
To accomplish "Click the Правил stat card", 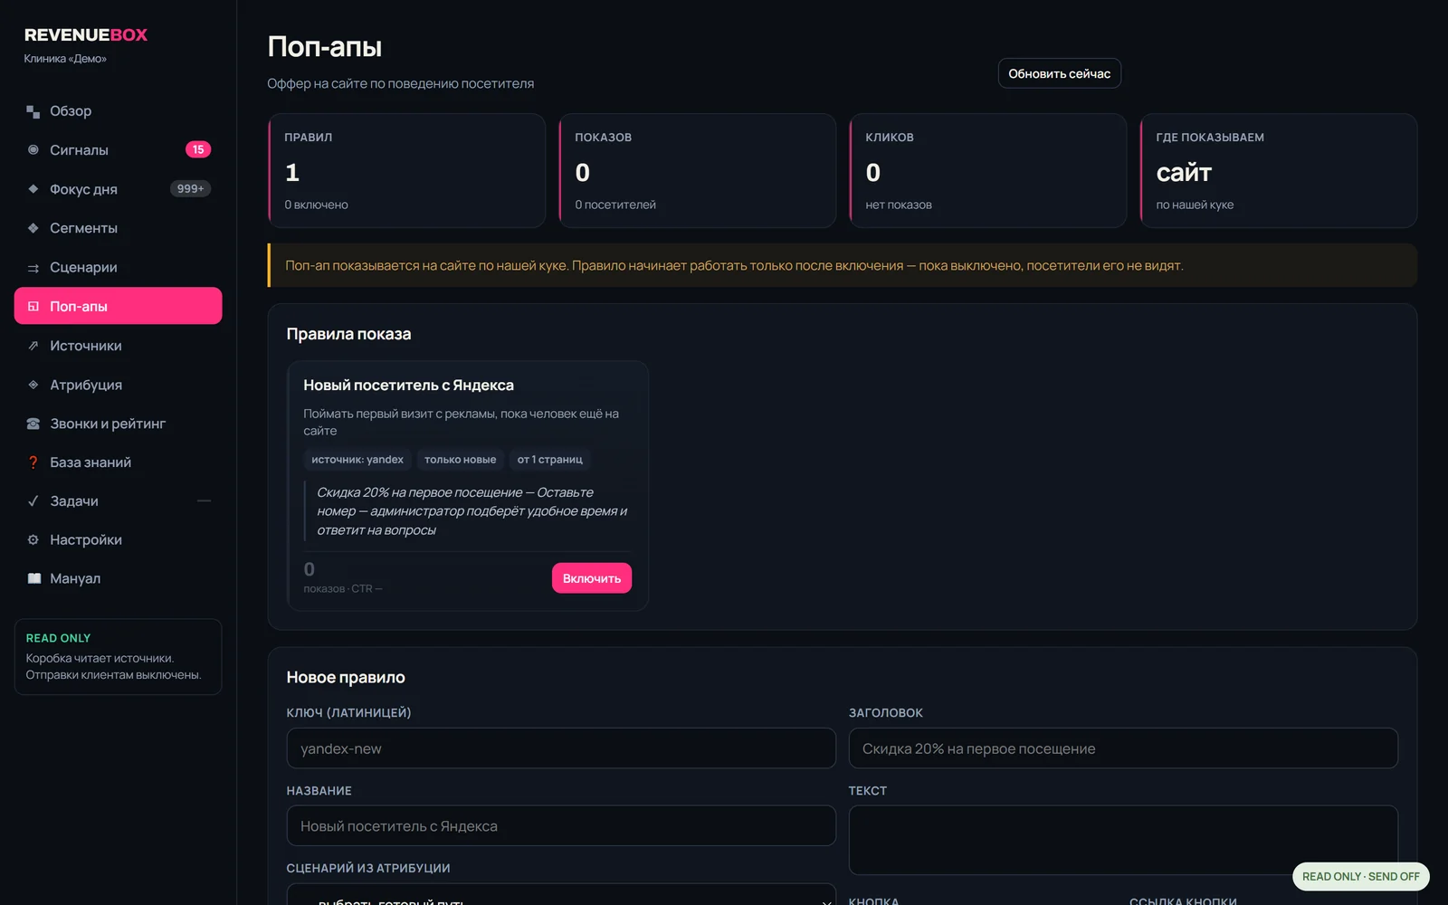I will coord(407,171).
